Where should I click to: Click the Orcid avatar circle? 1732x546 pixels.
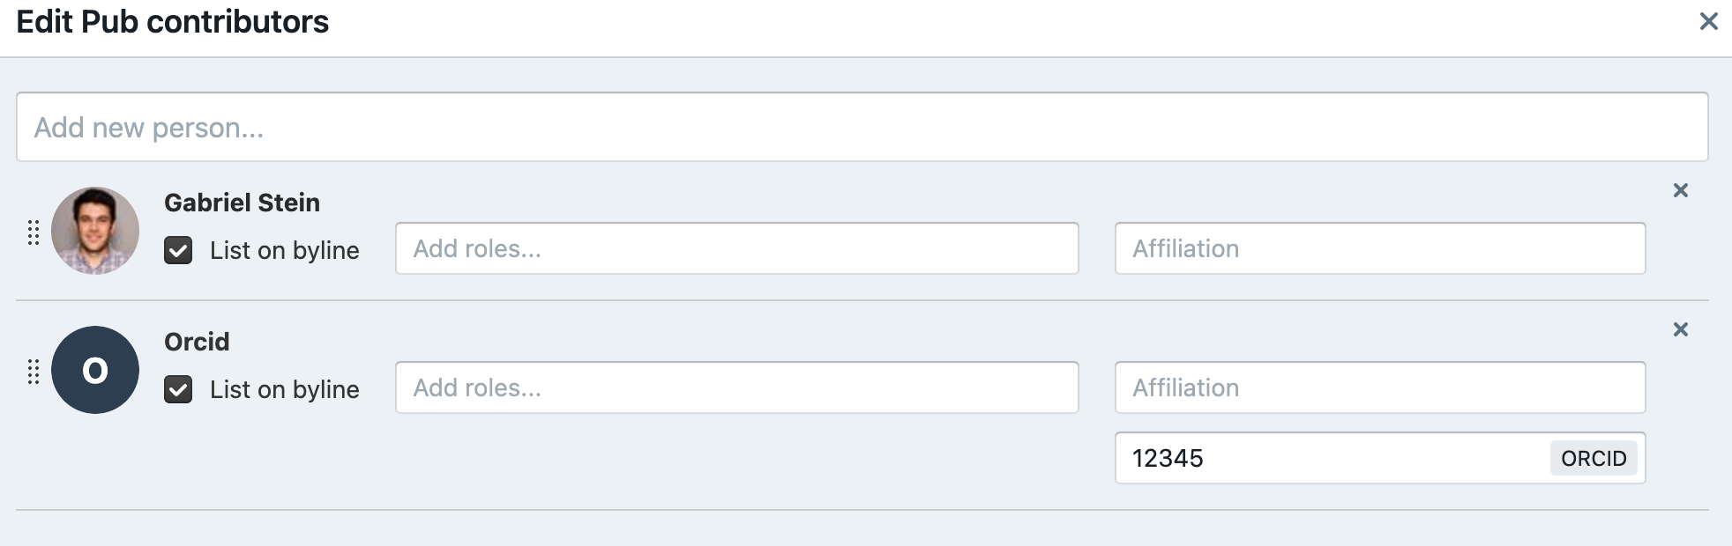pos(95,370)
